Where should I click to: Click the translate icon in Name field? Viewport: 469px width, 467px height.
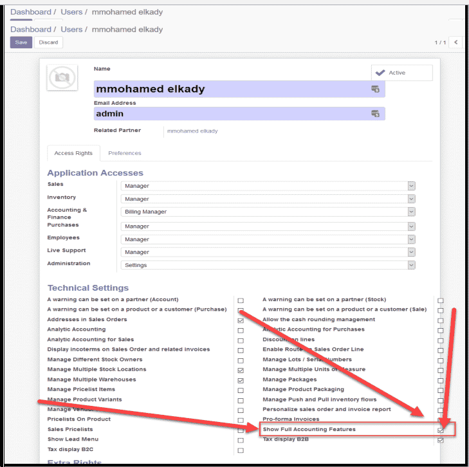click(x=375, y=89)
